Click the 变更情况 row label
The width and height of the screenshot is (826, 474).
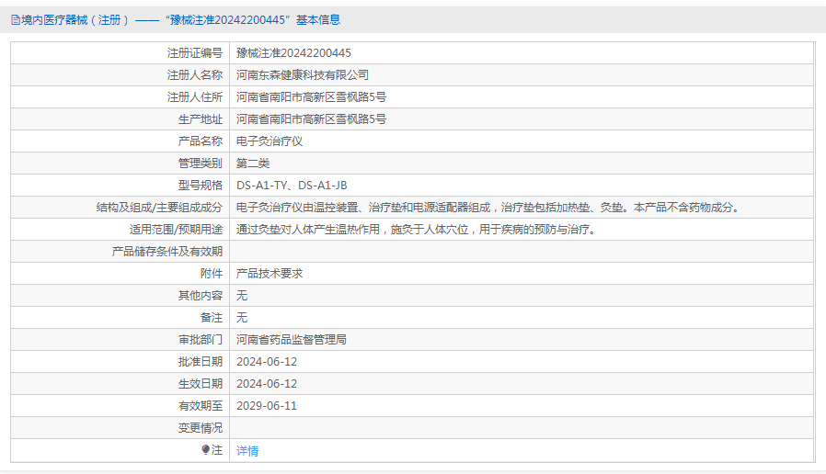tap(201, 428)
